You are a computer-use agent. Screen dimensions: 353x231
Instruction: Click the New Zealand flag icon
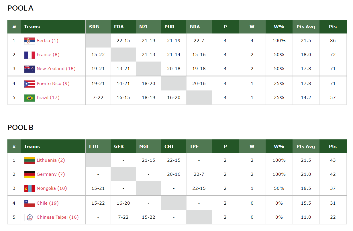click(30, 69)
